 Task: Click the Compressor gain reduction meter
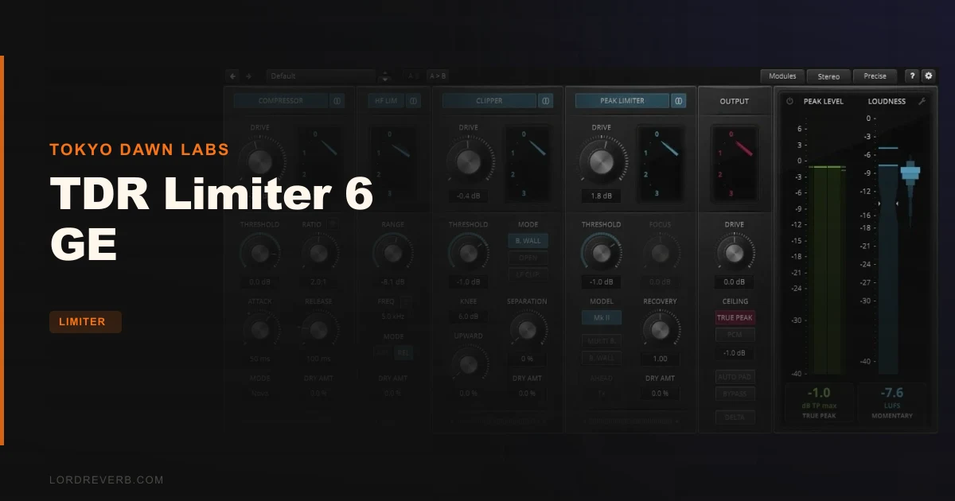pos(320,162)
